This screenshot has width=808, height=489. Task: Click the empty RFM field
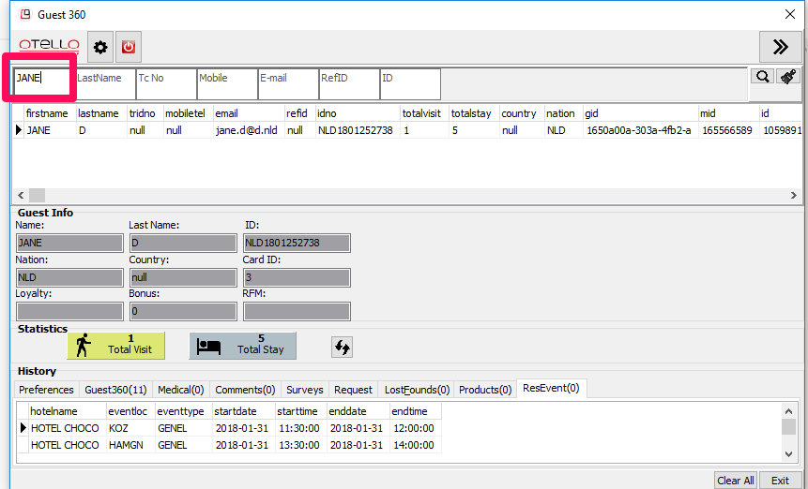[297, 312]
